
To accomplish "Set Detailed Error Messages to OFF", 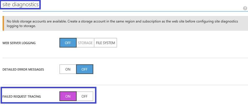I will tap(85, 69).
